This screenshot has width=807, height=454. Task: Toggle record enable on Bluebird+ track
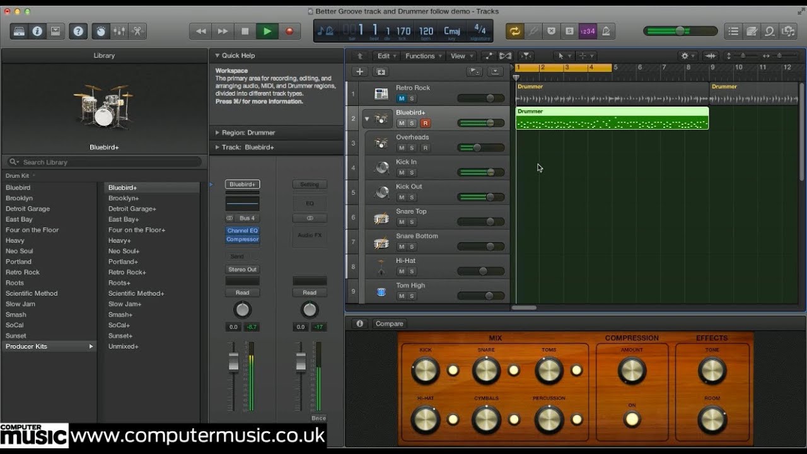(426, 123)
